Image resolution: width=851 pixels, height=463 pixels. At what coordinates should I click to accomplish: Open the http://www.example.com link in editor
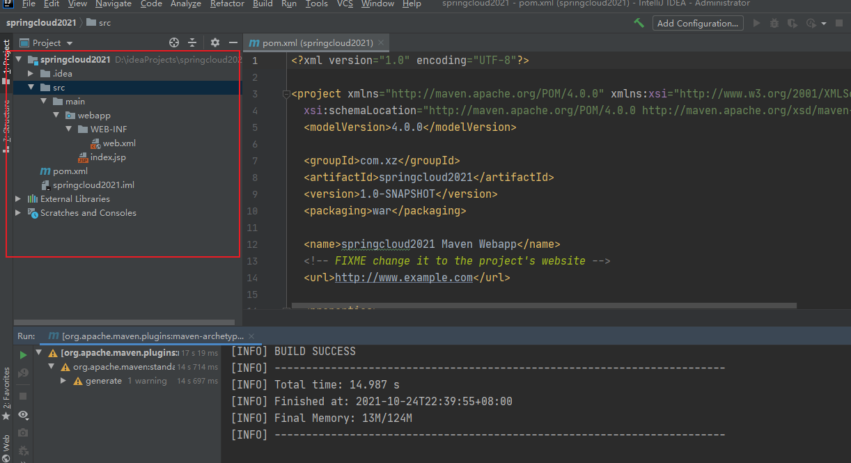click(404, 277)
